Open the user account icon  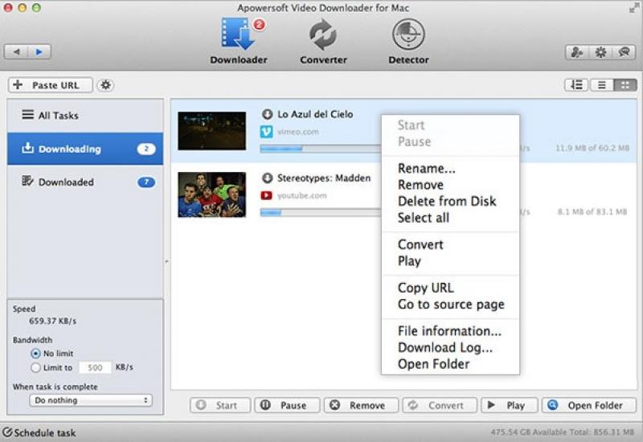(x=577, y=52)
